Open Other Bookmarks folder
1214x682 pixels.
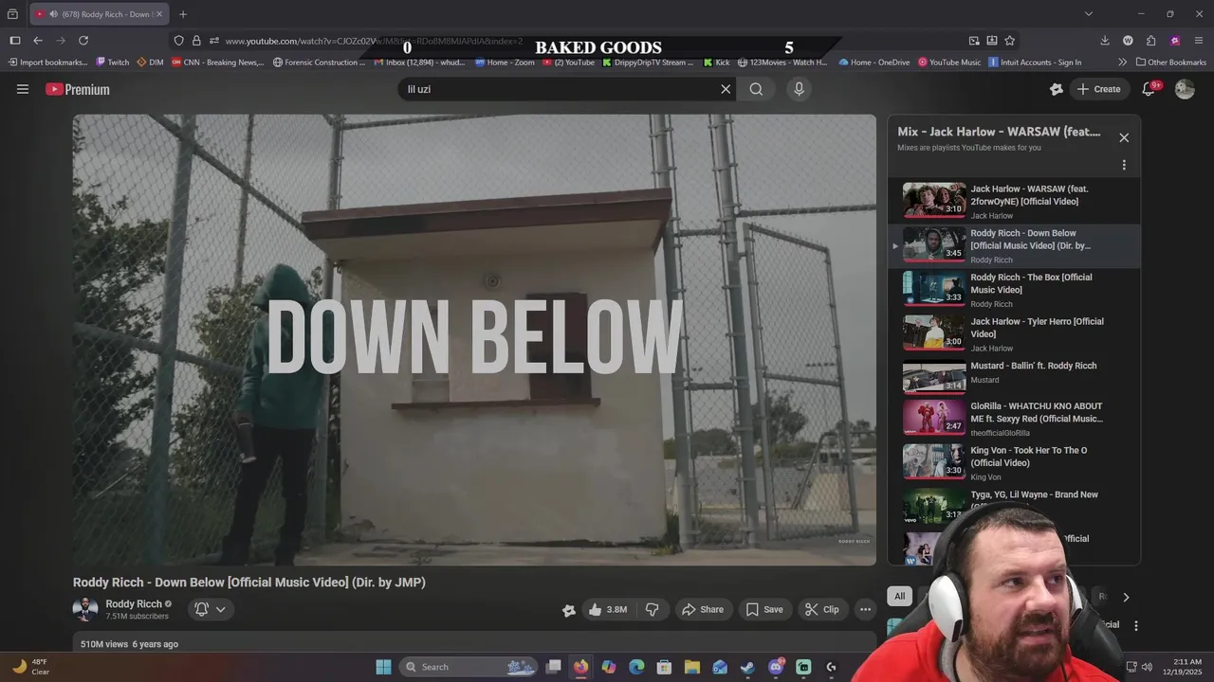(1170, 63)
